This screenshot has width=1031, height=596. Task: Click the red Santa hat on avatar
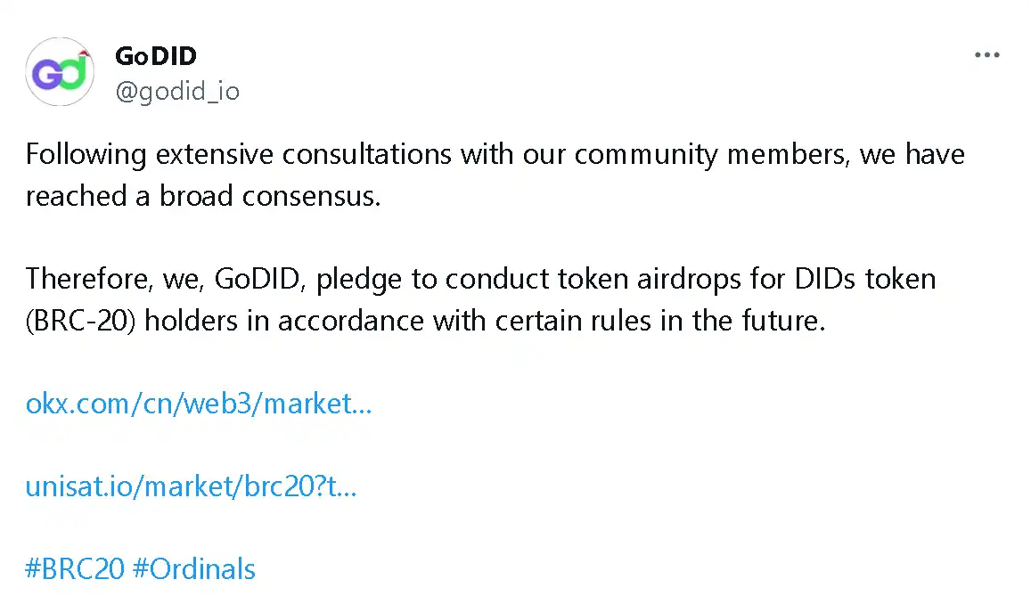83,54
